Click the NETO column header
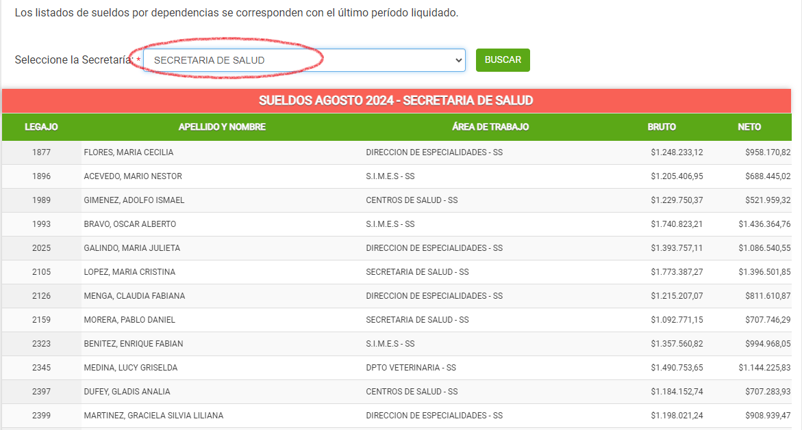This screenshot has height=430, width=802. pos(749,127)
